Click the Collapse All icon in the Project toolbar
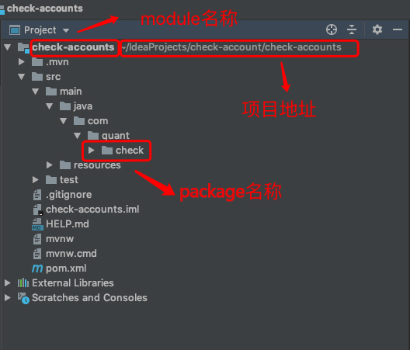 tap(352, 29)
